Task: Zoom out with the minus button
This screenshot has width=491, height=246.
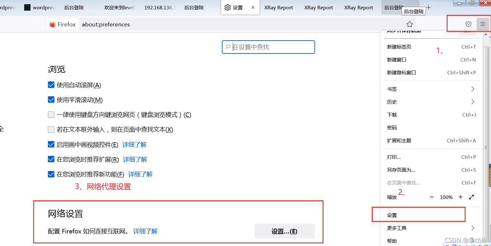Action: (x=432, y=197)
